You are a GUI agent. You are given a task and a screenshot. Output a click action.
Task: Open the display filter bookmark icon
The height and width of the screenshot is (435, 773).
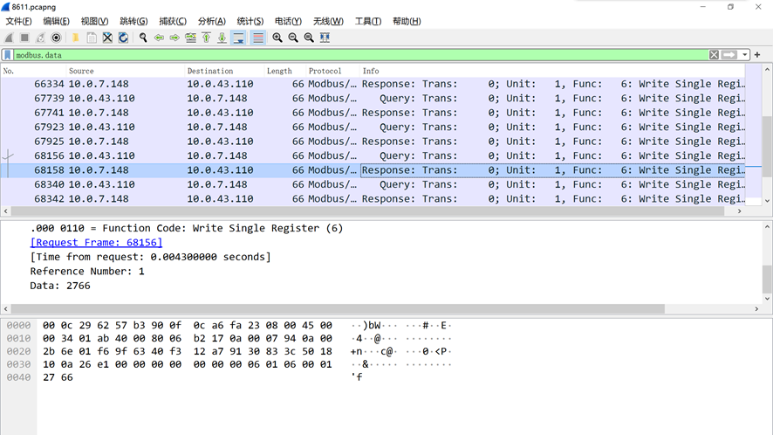8,55
